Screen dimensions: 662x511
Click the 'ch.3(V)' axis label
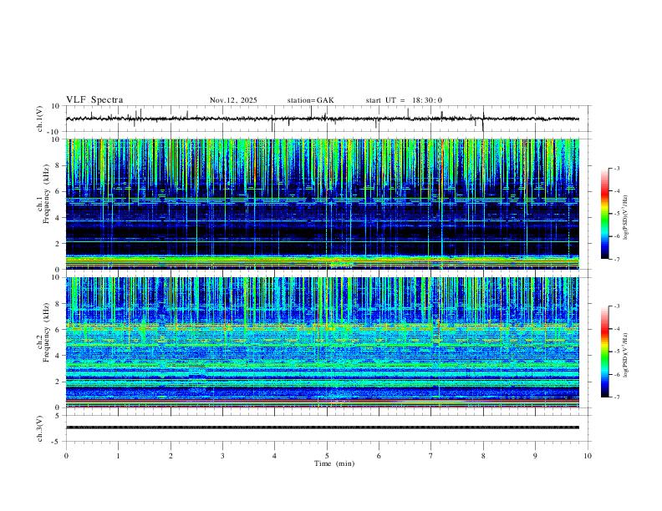point(40,428)
